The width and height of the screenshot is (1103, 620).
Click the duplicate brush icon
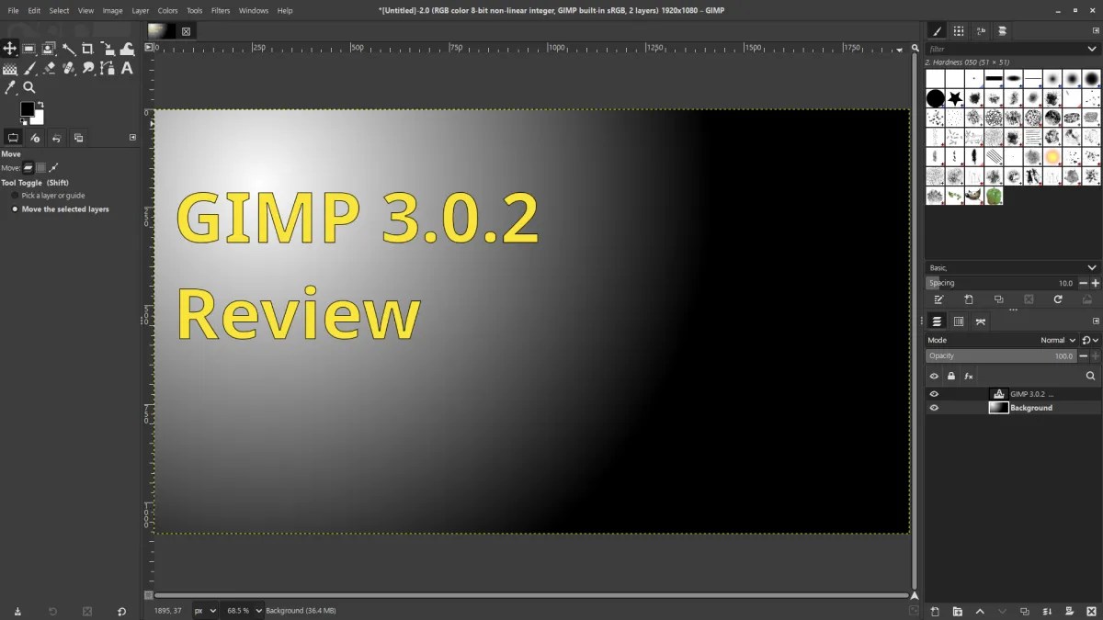(x=998, y=299)
